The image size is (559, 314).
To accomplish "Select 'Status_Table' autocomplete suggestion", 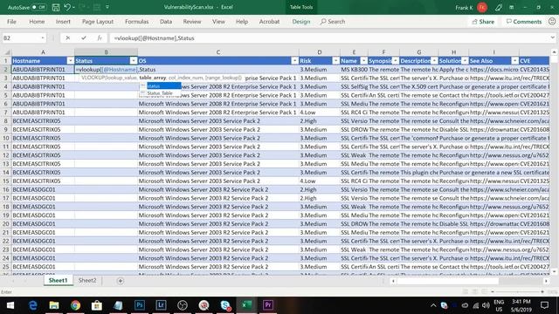I will click(x=161, y=93).
